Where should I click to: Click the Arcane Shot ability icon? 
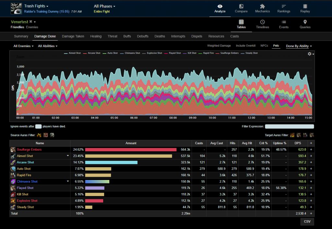[x=13, y=162]
